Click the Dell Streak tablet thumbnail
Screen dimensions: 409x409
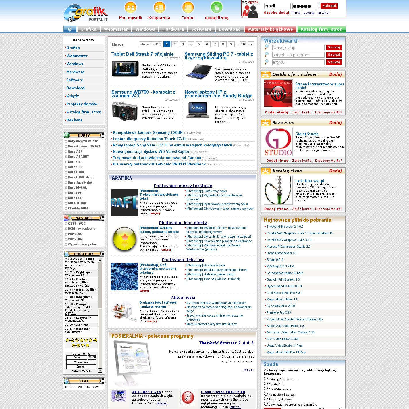coord(125,69)
